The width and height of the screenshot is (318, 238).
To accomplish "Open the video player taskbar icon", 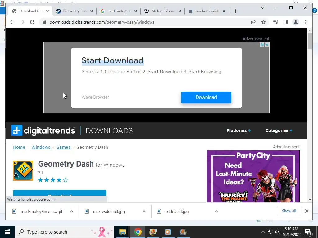I will [x=168, y=232].
